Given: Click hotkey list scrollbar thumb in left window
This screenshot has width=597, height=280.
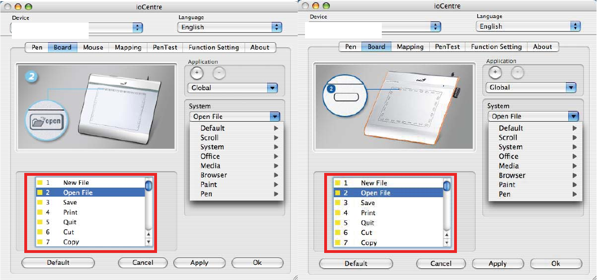Looking at the screenshot, I should click(x=149, y=186).
